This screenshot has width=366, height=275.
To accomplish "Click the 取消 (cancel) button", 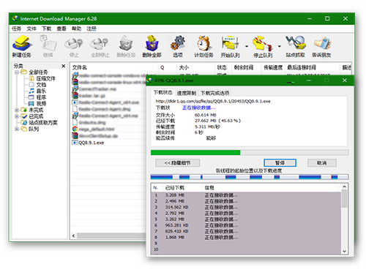I will pos(321,163).
